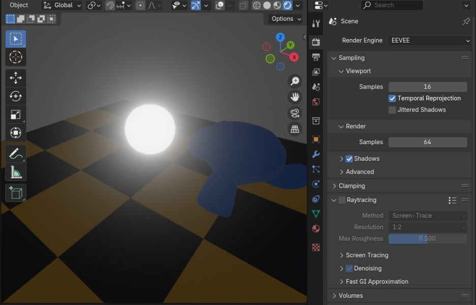Pin the Scene properties panel
Screen dimensions: 476x305
pyautogui.click(x=466, y=21)
